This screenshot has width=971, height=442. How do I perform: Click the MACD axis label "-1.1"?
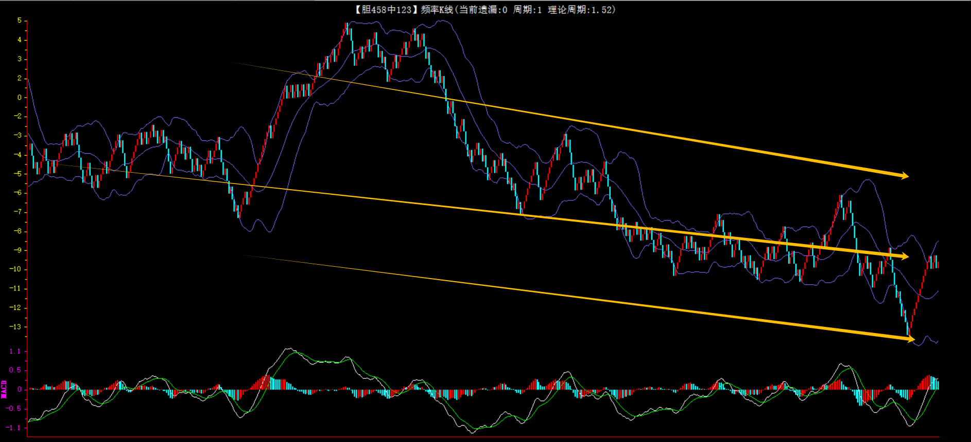[13, 428]
